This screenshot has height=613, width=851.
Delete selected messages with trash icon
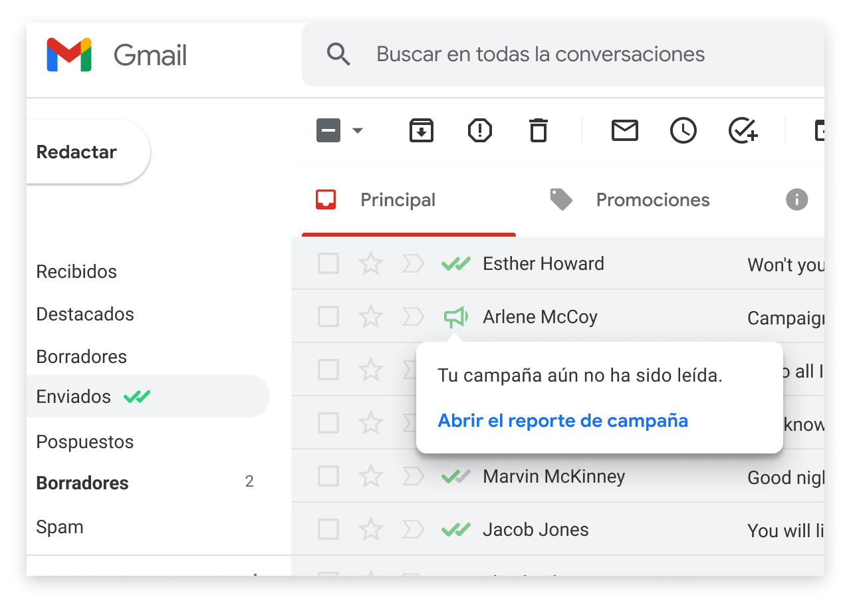pos(538,130)
